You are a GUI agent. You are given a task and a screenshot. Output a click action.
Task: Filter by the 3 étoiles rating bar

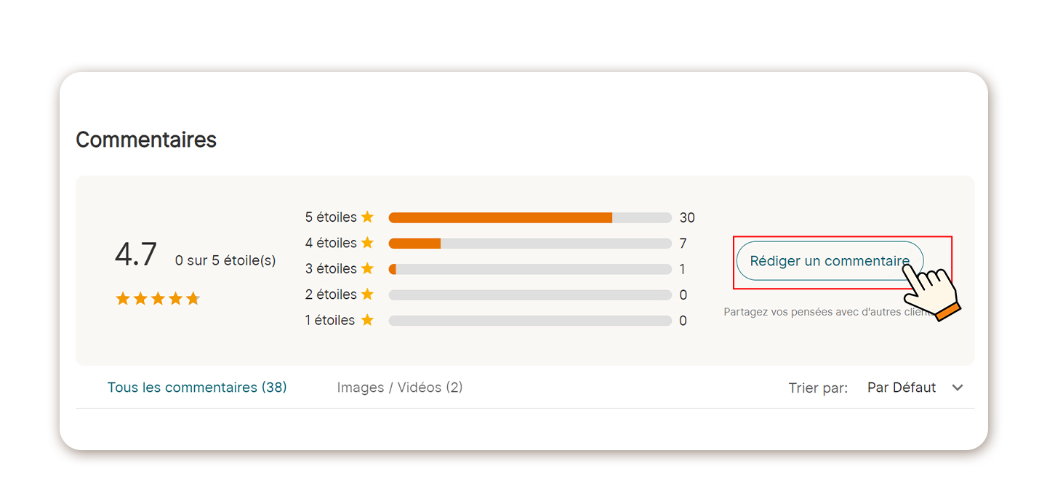pos(530,269)
